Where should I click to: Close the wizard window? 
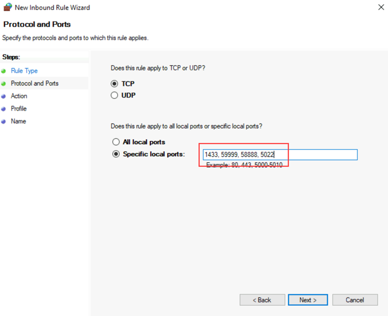381,7
